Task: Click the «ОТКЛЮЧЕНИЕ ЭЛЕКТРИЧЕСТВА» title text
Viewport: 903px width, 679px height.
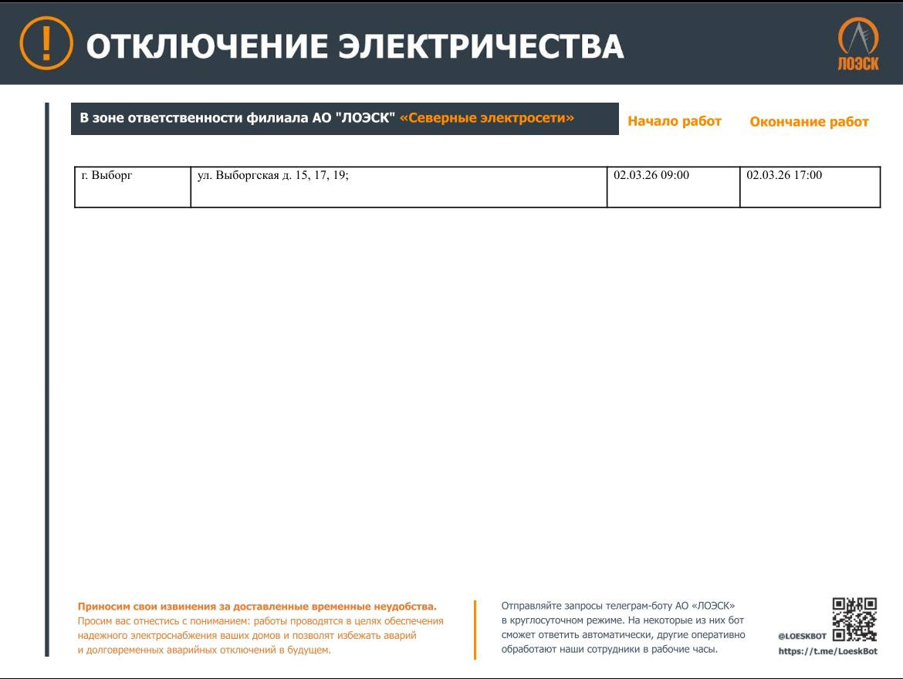Action: coord(355,46)
